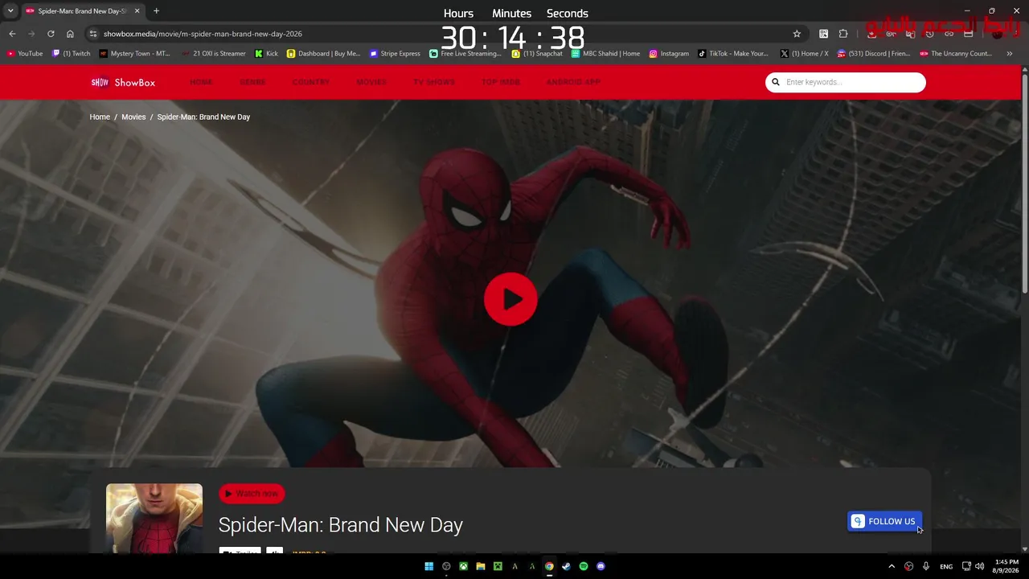The image size is (1029, 579).
Task: Open the Windows Start menu
Action: 429,566
